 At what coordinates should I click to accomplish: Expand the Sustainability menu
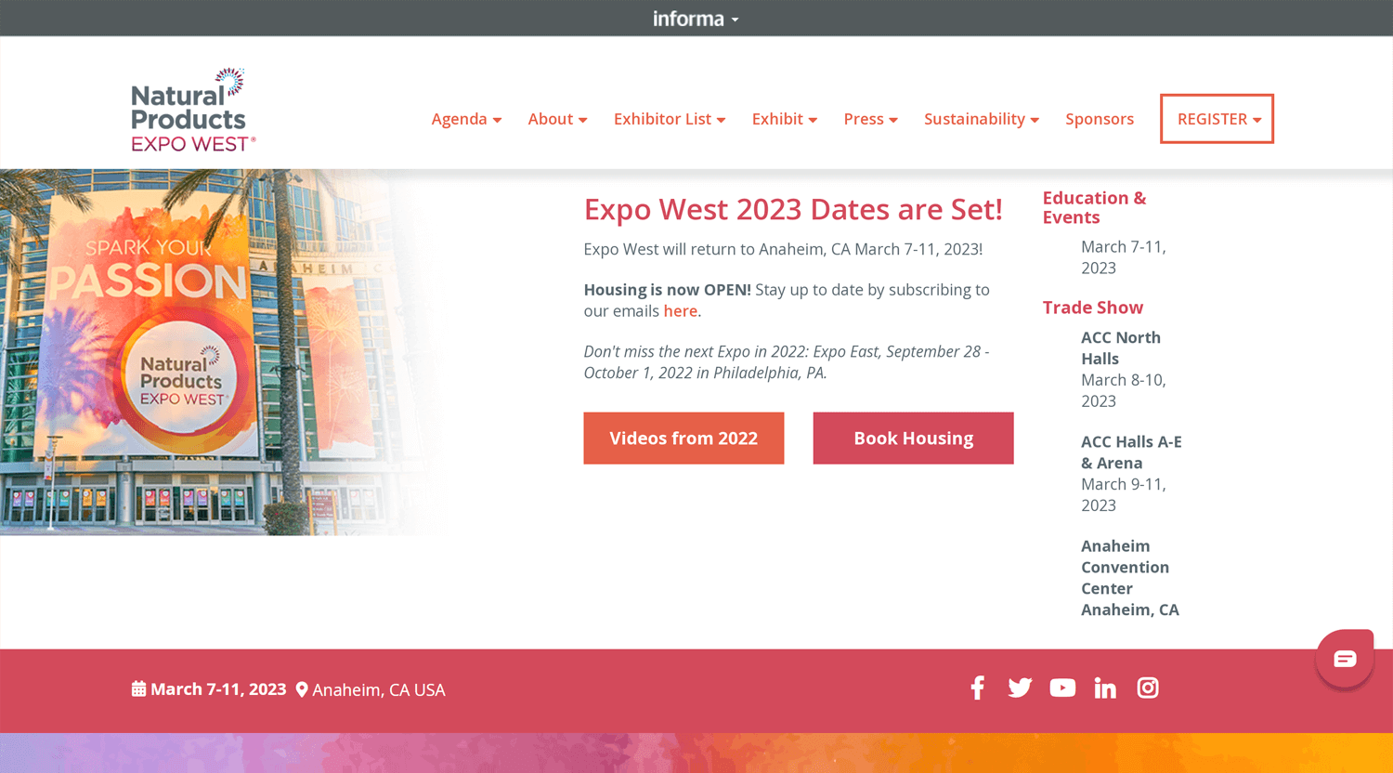click(982, 119)
